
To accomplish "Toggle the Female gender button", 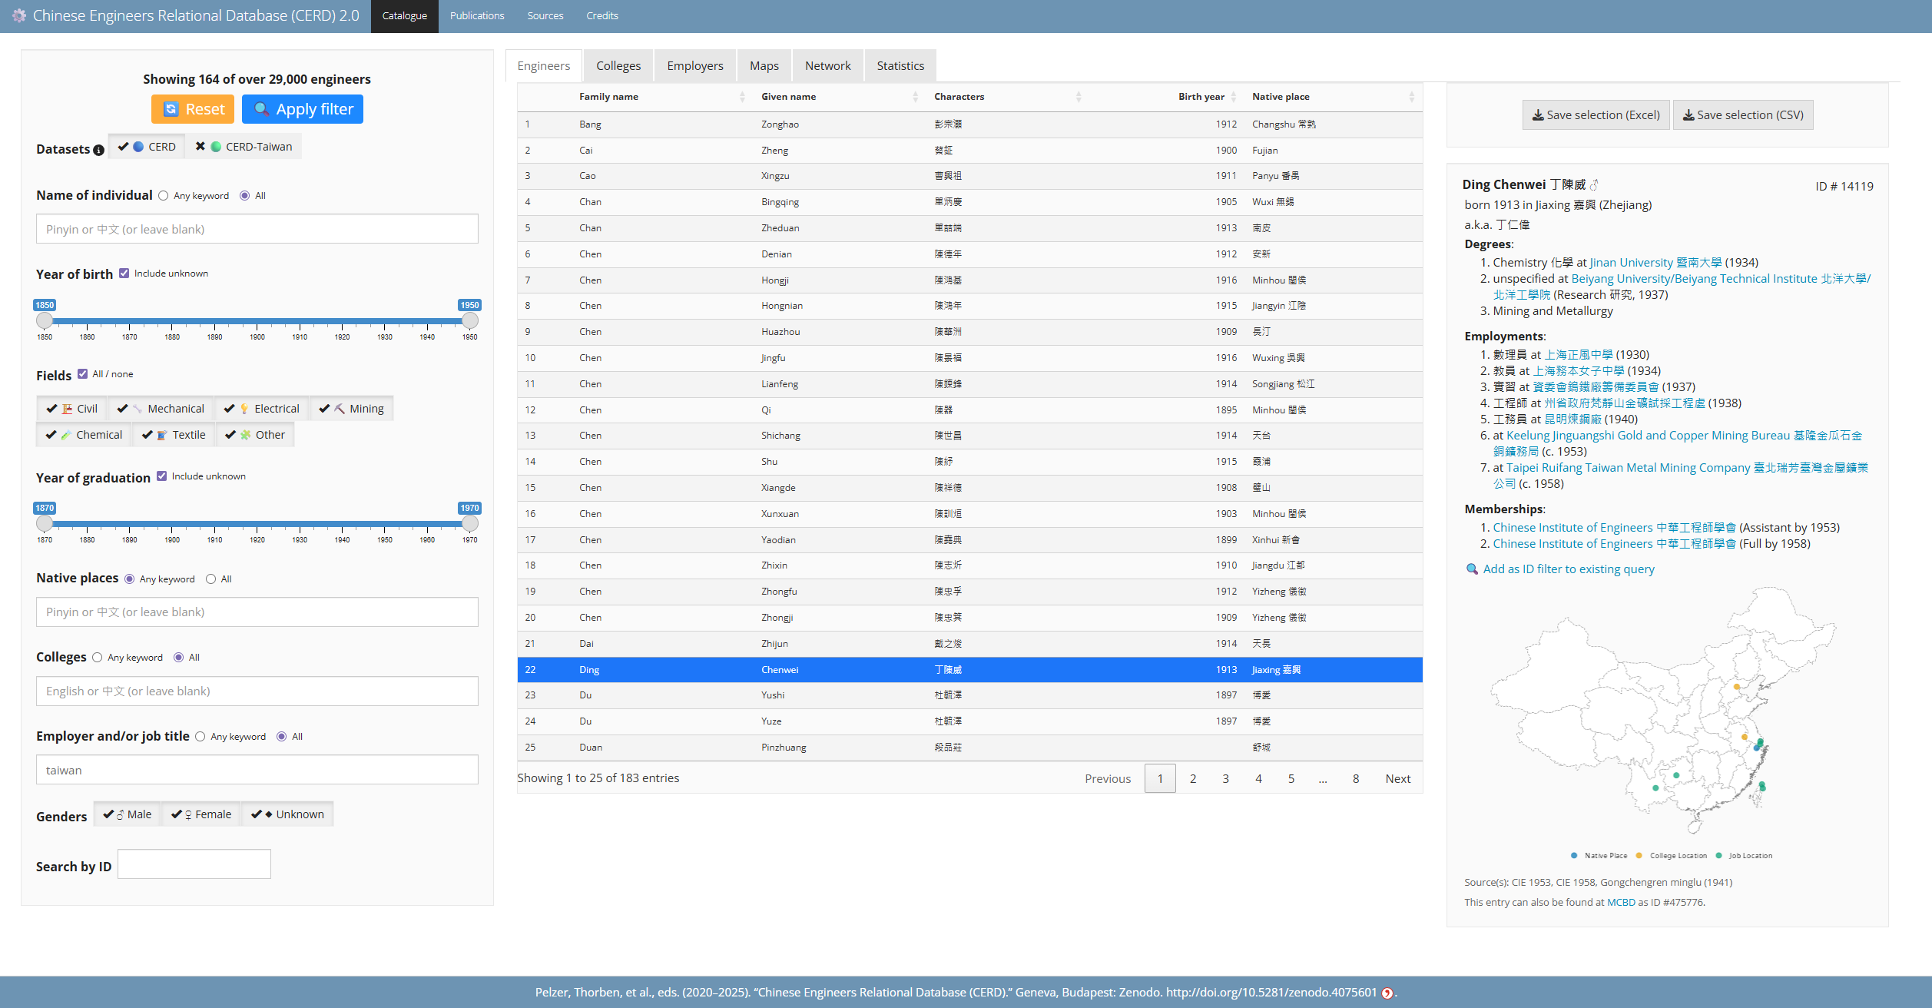I will click(201, 814).
